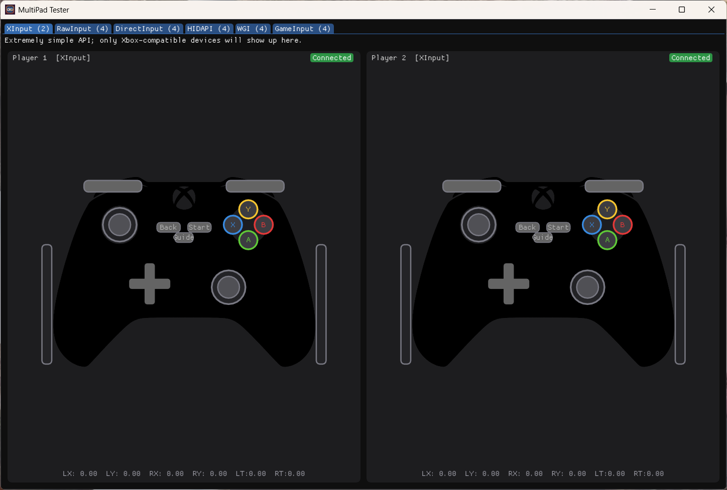This screenshot has height=490, width=727.
Task: Click Player 2 left analog stick
Action: [x=478, y=225]
